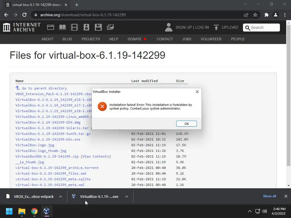Open VirtualBox-logo.jpg file link
Screen dimensions: 291x218
pos(35,145)
